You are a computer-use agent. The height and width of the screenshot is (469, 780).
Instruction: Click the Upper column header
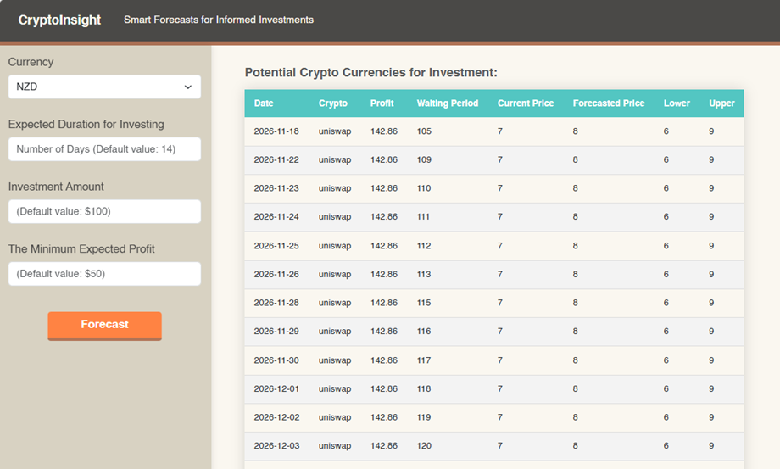pyautogui.click(x=721, y=103)
